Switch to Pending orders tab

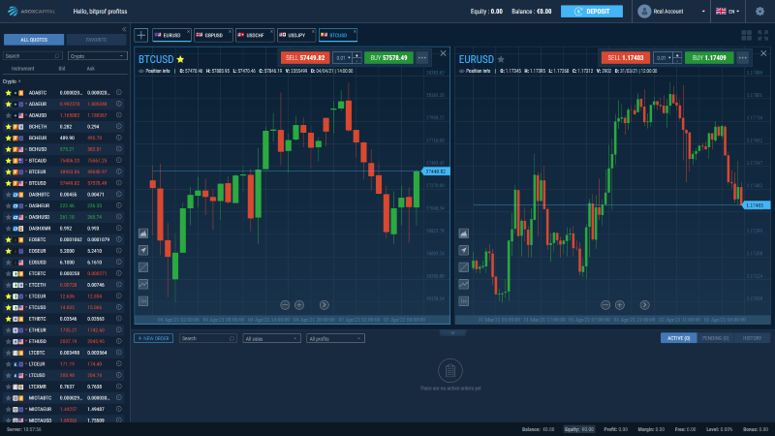pos(715,338)
